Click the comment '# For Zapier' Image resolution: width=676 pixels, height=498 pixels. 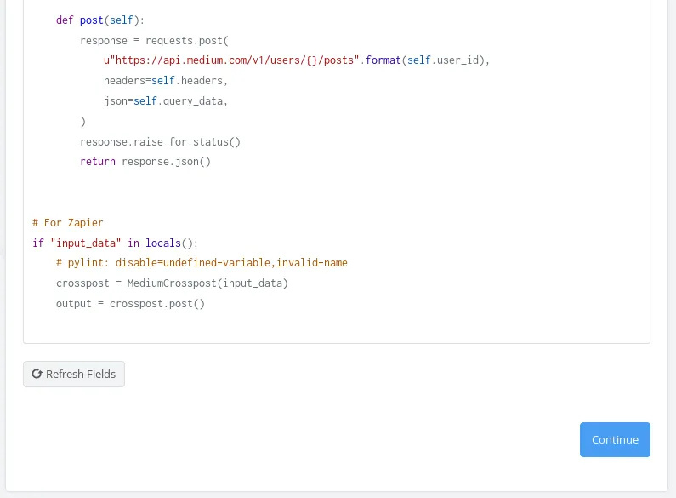coord(68,223)
